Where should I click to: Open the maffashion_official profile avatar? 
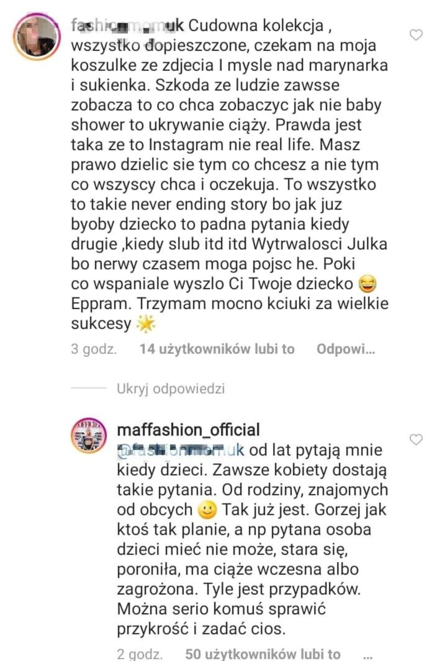pos(89,435)
